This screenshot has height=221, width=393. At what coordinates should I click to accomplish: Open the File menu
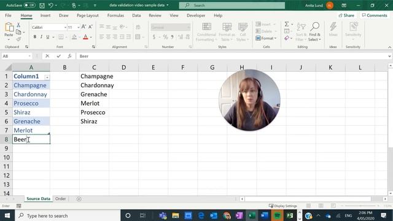point(8,15)
